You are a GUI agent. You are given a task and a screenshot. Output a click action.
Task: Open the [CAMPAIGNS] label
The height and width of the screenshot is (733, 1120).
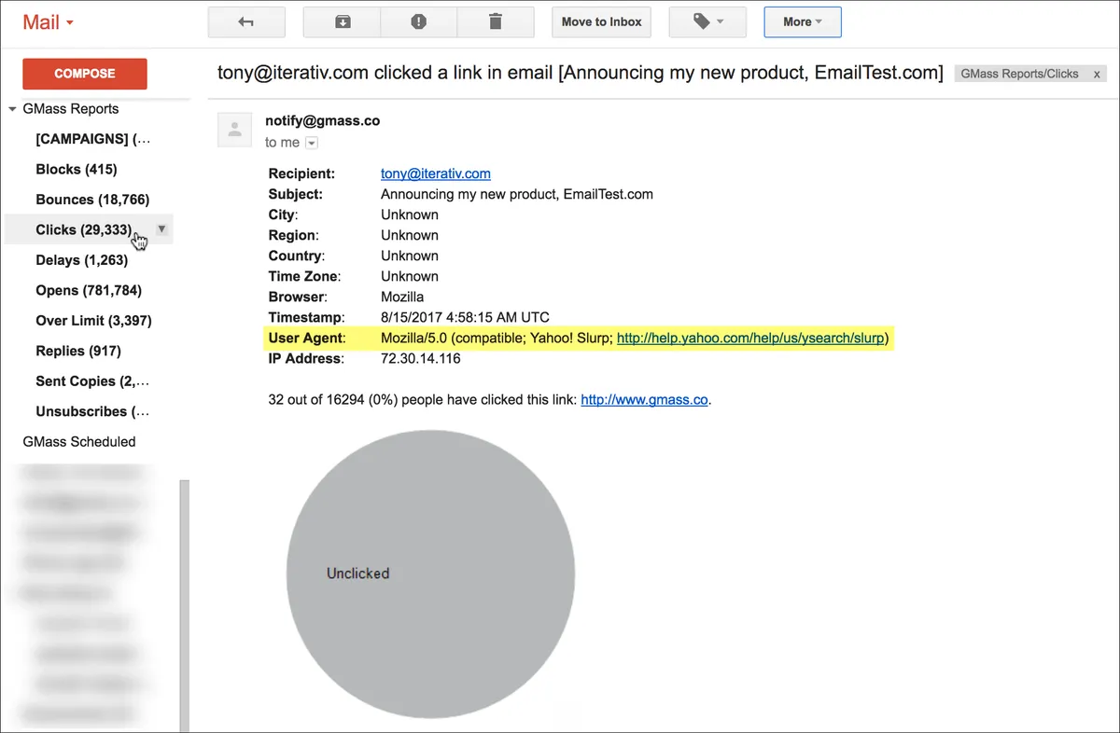(92, 139)
